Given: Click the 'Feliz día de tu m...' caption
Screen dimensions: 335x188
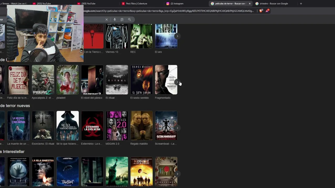Looking at the screenshot, I should 18,98.
